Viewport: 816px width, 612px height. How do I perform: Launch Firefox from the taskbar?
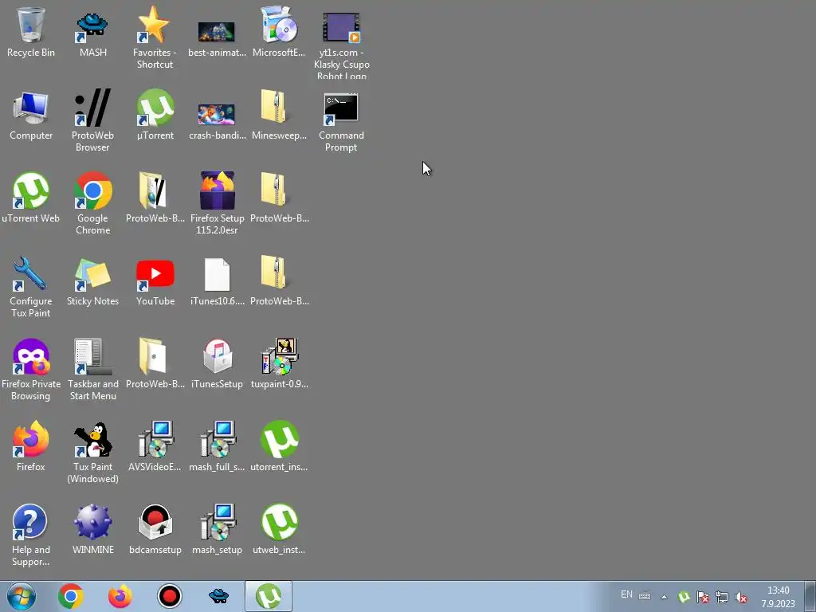(120, 596)
